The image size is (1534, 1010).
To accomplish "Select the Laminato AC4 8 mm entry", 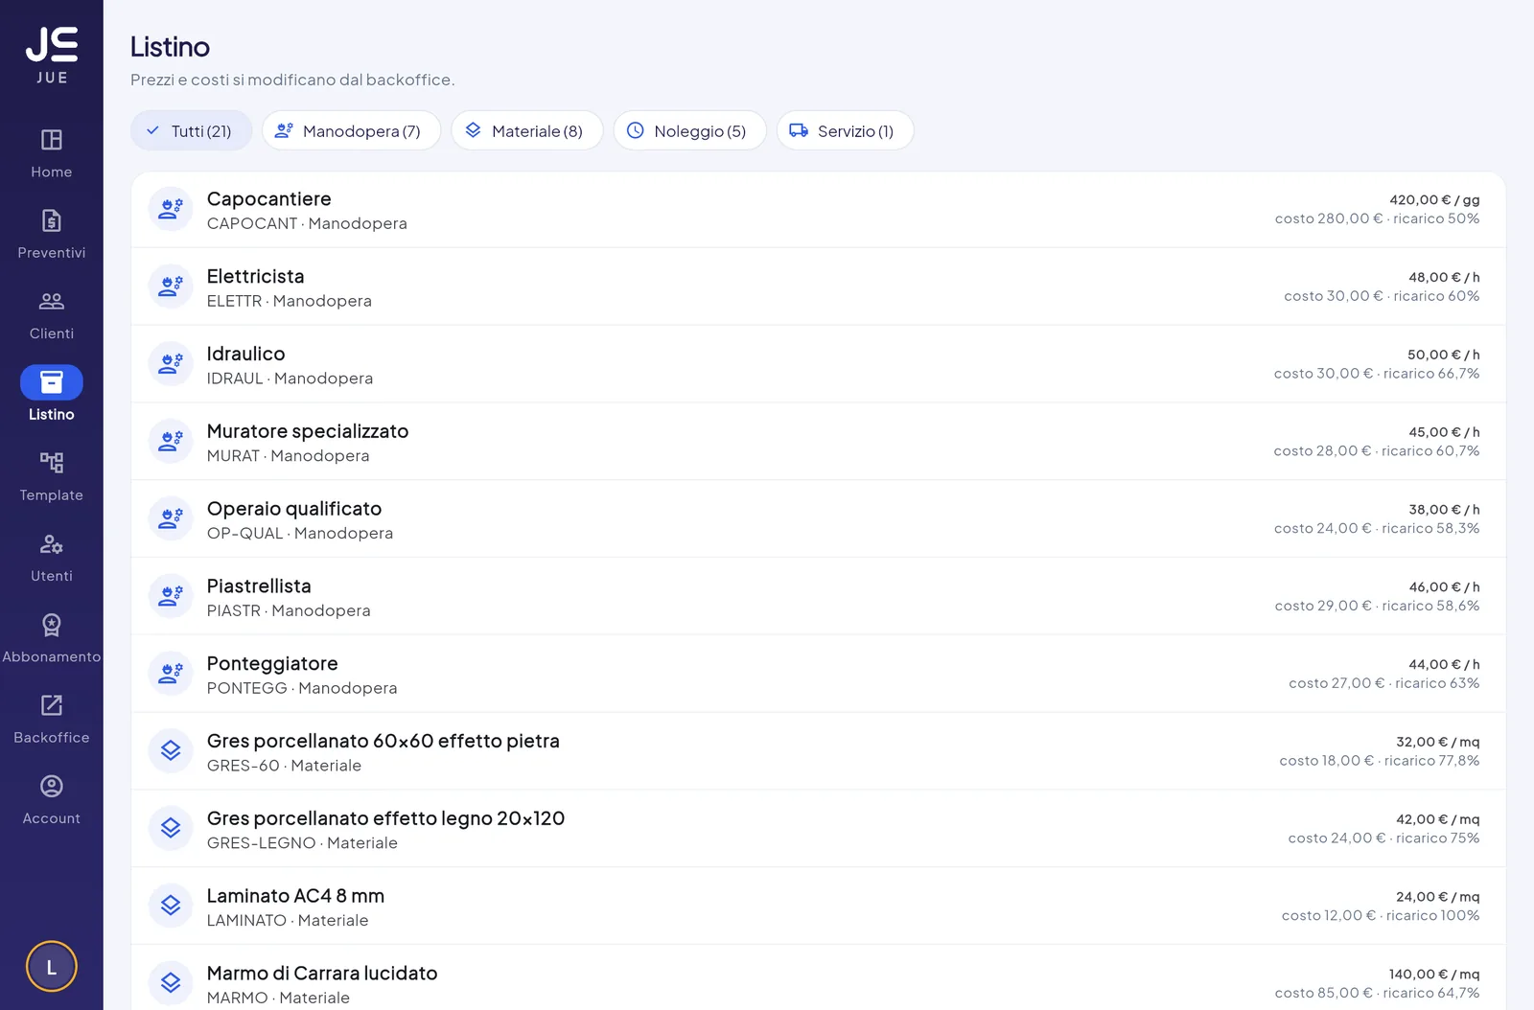I will point(295,896).
